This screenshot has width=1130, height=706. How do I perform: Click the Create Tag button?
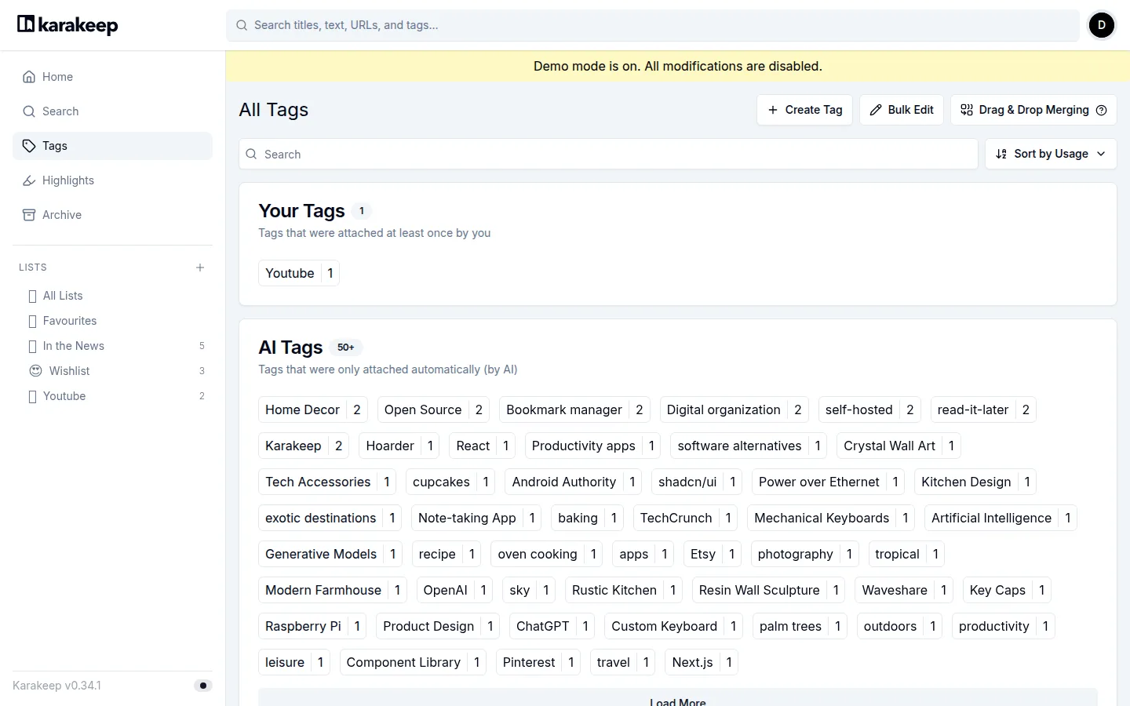click(x=804, y=110)
